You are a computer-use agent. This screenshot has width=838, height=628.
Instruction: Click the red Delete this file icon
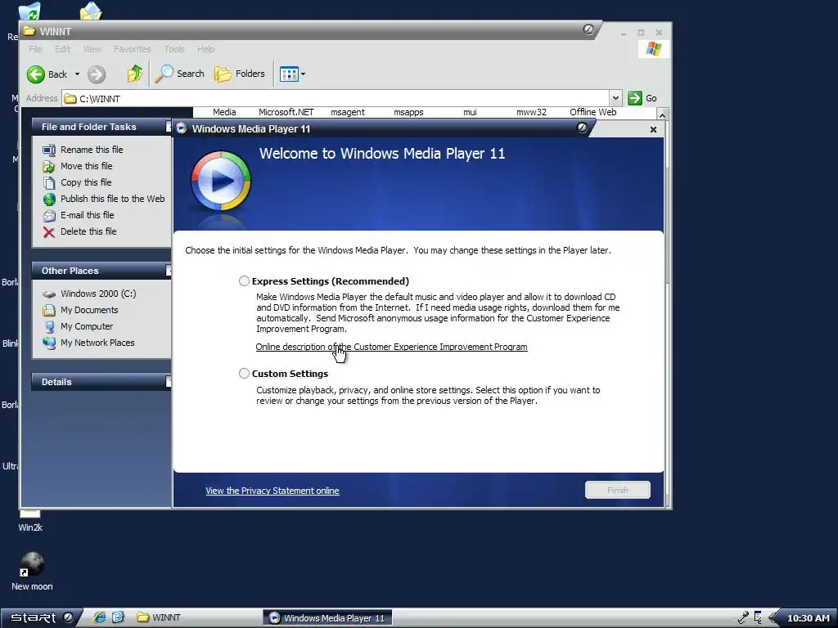tap(49, 232)
